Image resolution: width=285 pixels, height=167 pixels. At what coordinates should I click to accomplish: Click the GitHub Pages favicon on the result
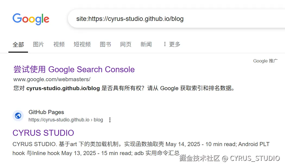tap(18, 116)
